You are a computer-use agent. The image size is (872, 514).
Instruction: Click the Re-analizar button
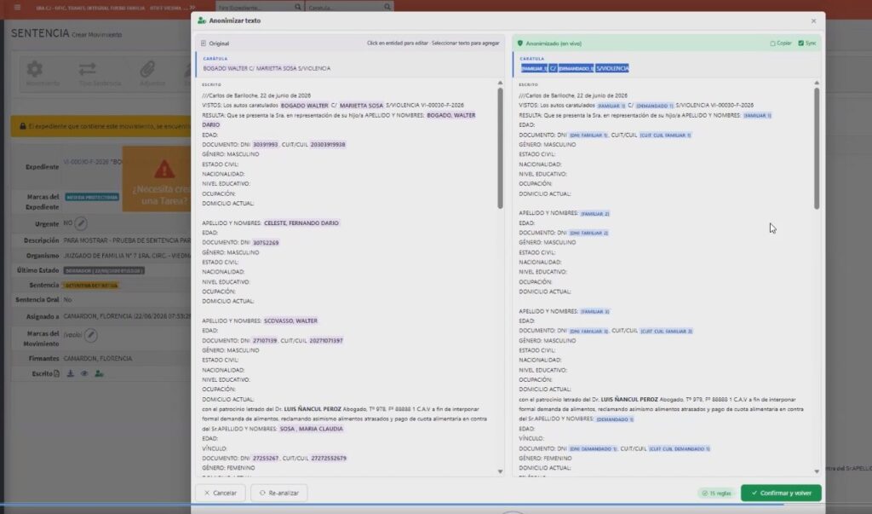click(x=279, y=493)
